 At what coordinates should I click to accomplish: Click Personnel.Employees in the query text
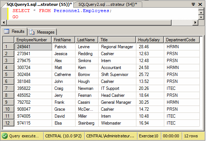81,11
